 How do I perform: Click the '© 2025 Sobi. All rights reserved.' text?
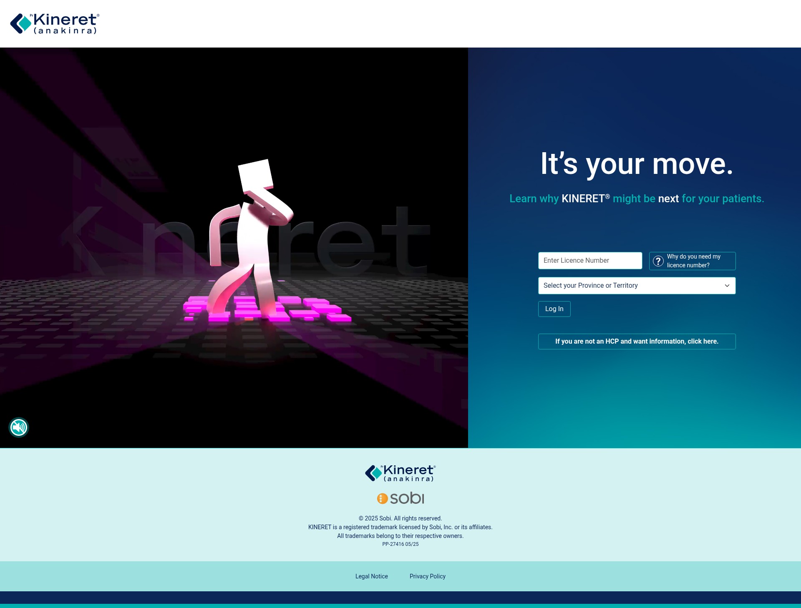point(400,518)
